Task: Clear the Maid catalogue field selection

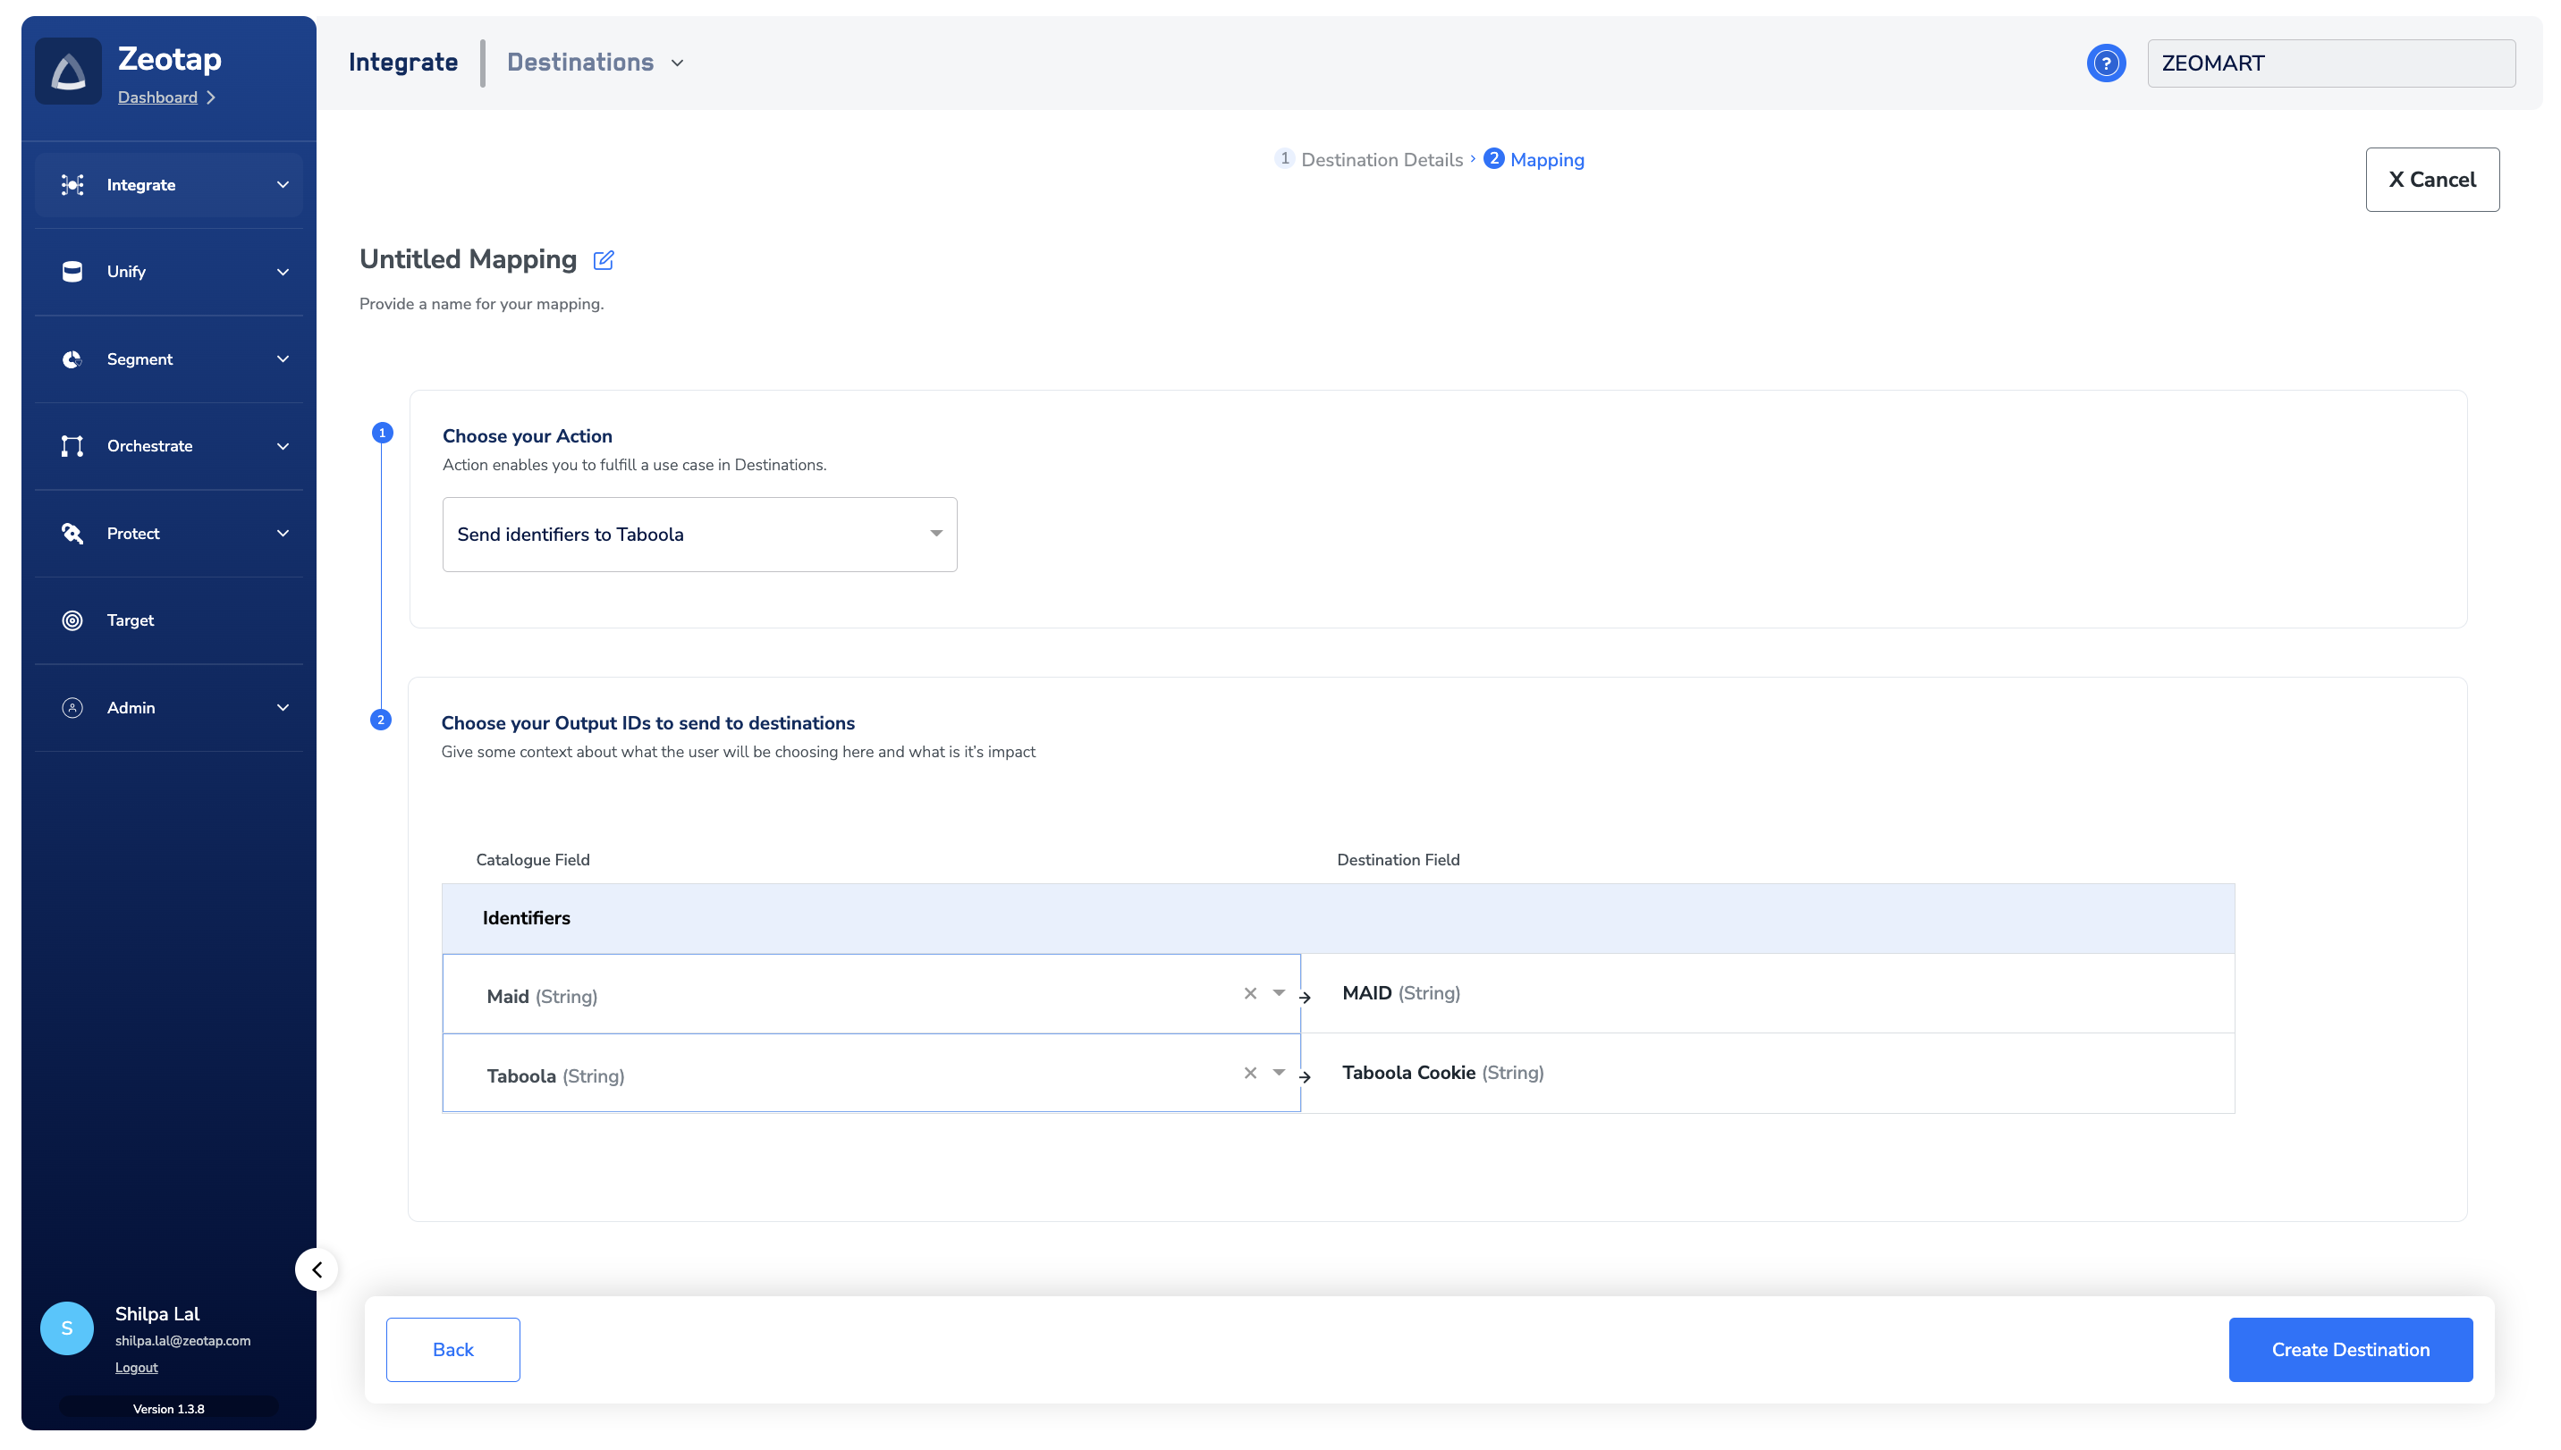Action: pyautogui.click(x=1249, y=993)
